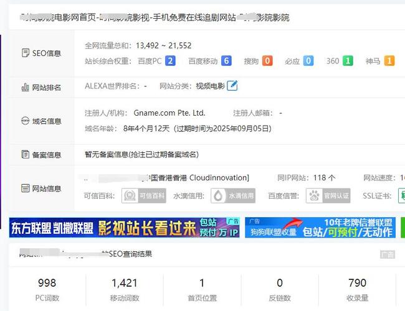Open the 狗狗联盟收量 banner ad

point(320,228)
